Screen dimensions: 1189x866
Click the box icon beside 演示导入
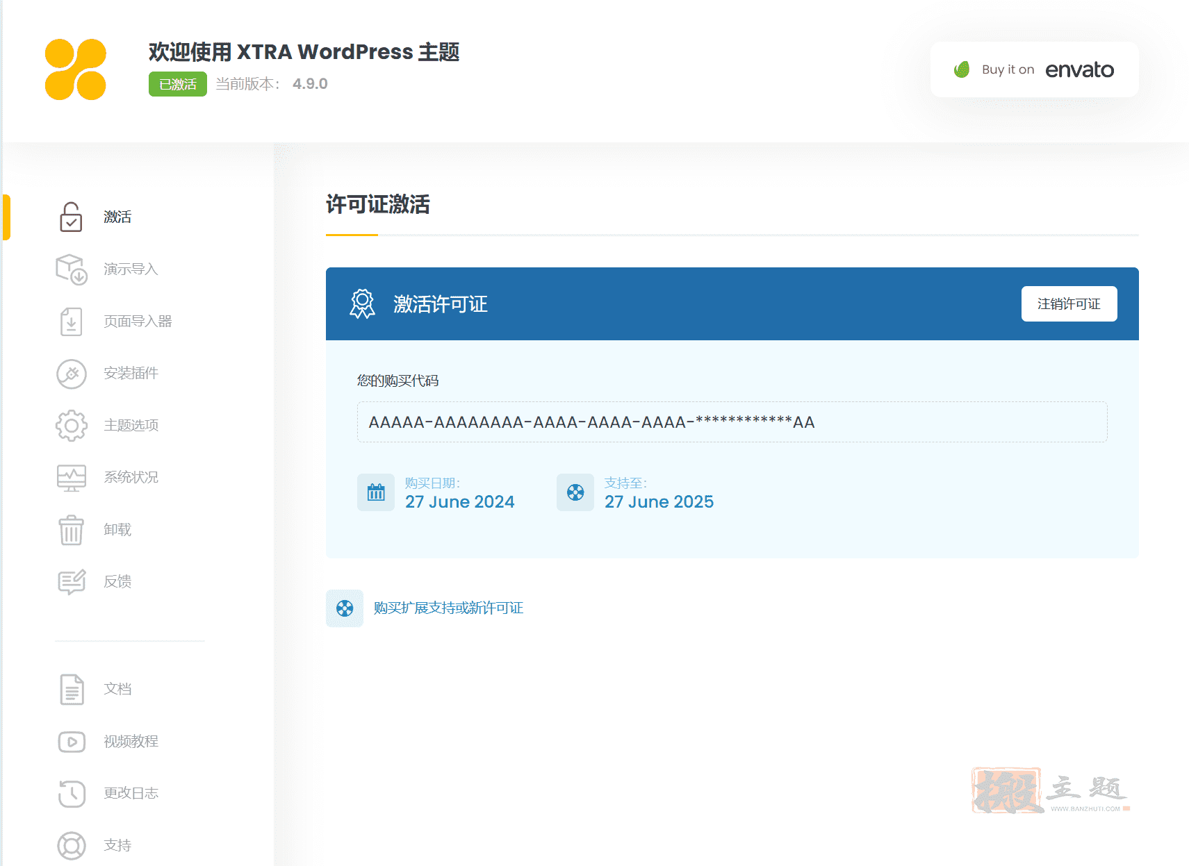pyautogui.click(x=71, y=269)
